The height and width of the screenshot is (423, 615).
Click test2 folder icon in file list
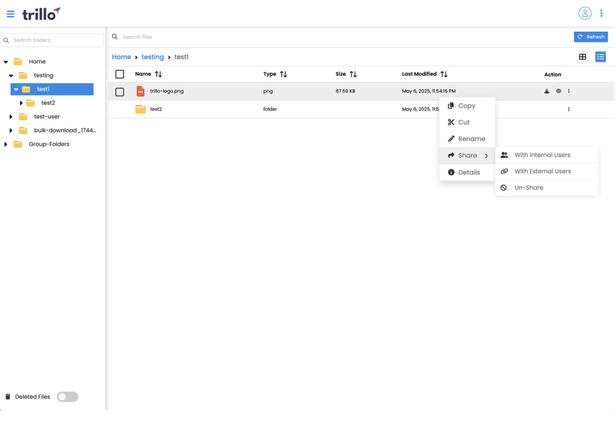140,109
